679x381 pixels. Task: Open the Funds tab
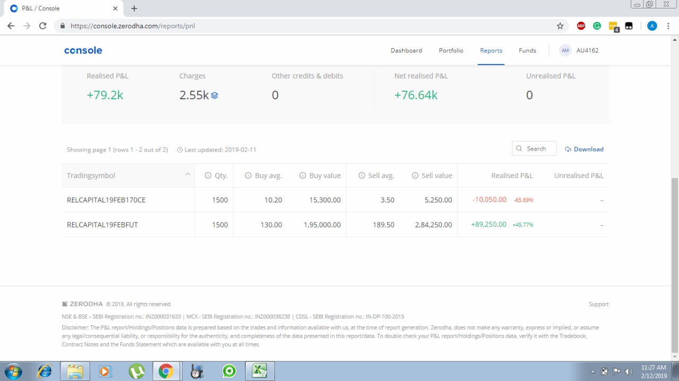coord(527,50)
